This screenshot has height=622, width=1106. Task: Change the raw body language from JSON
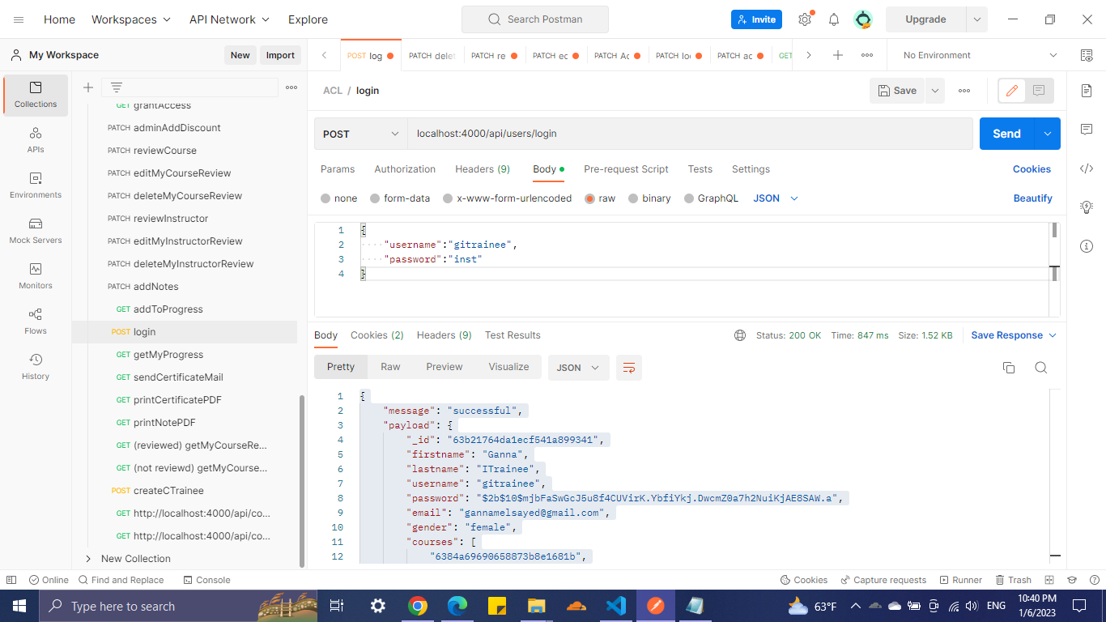[x=774, y=198]
